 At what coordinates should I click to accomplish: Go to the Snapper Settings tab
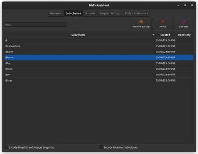point(110,13)
